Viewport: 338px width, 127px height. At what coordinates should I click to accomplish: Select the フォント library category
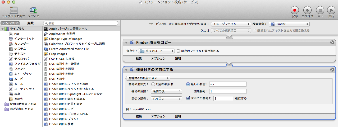[20, 69]
